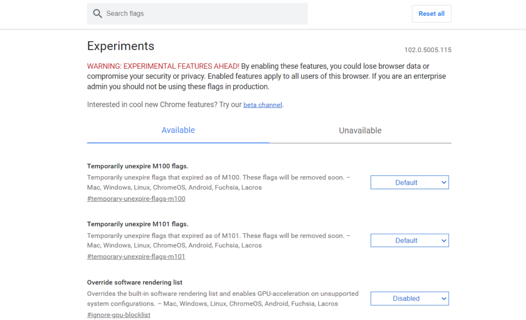This screenshot has height=320, width=526.
Task: Focus the Search flags input field
Action: (x=197, y=14)
